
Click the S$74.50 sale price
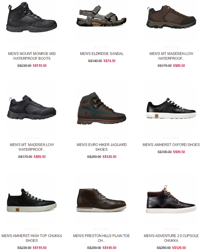109,61
